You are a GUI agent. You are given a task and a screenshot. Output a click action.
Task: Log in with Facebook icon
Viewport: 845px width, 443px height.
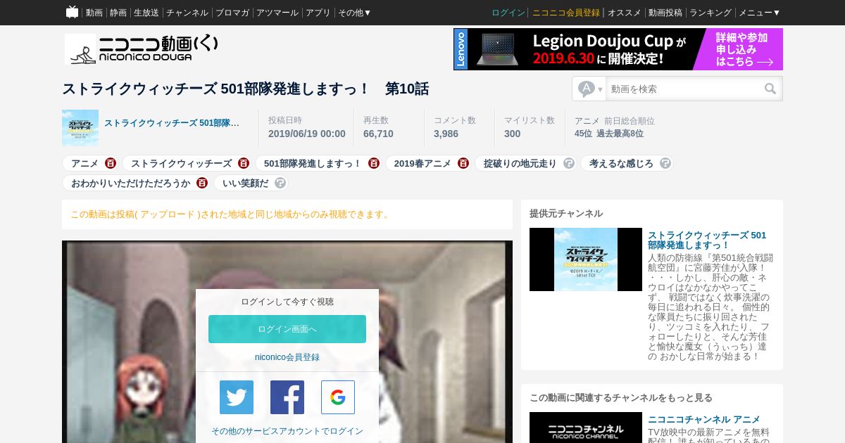[287, 397]
